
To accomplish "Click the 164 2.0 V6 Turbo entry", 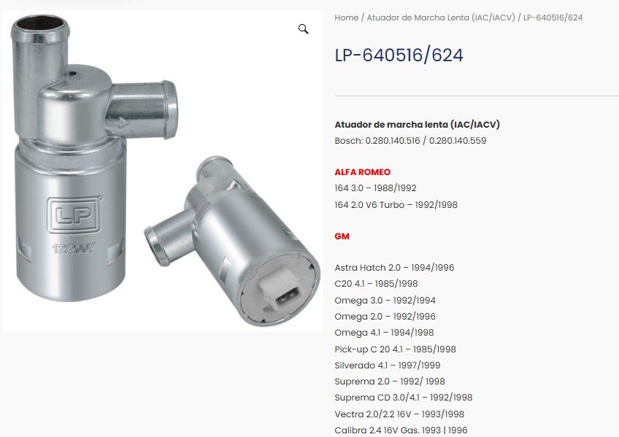I will pyautogui.click(x=396, y=205).
